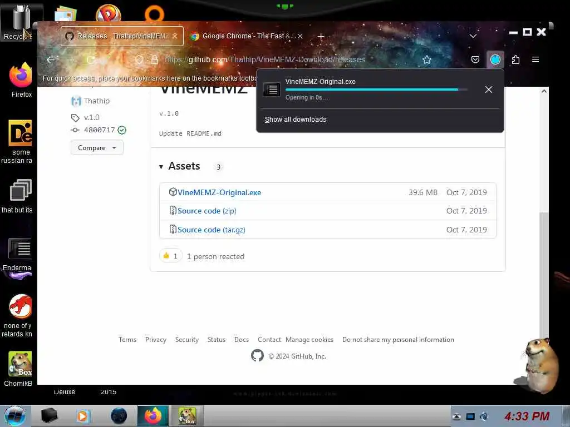Image resolution: width=570 pixels, height=427 pixels.
Task: Open the list all tabs chevron
Action: (x=473, y=36)
